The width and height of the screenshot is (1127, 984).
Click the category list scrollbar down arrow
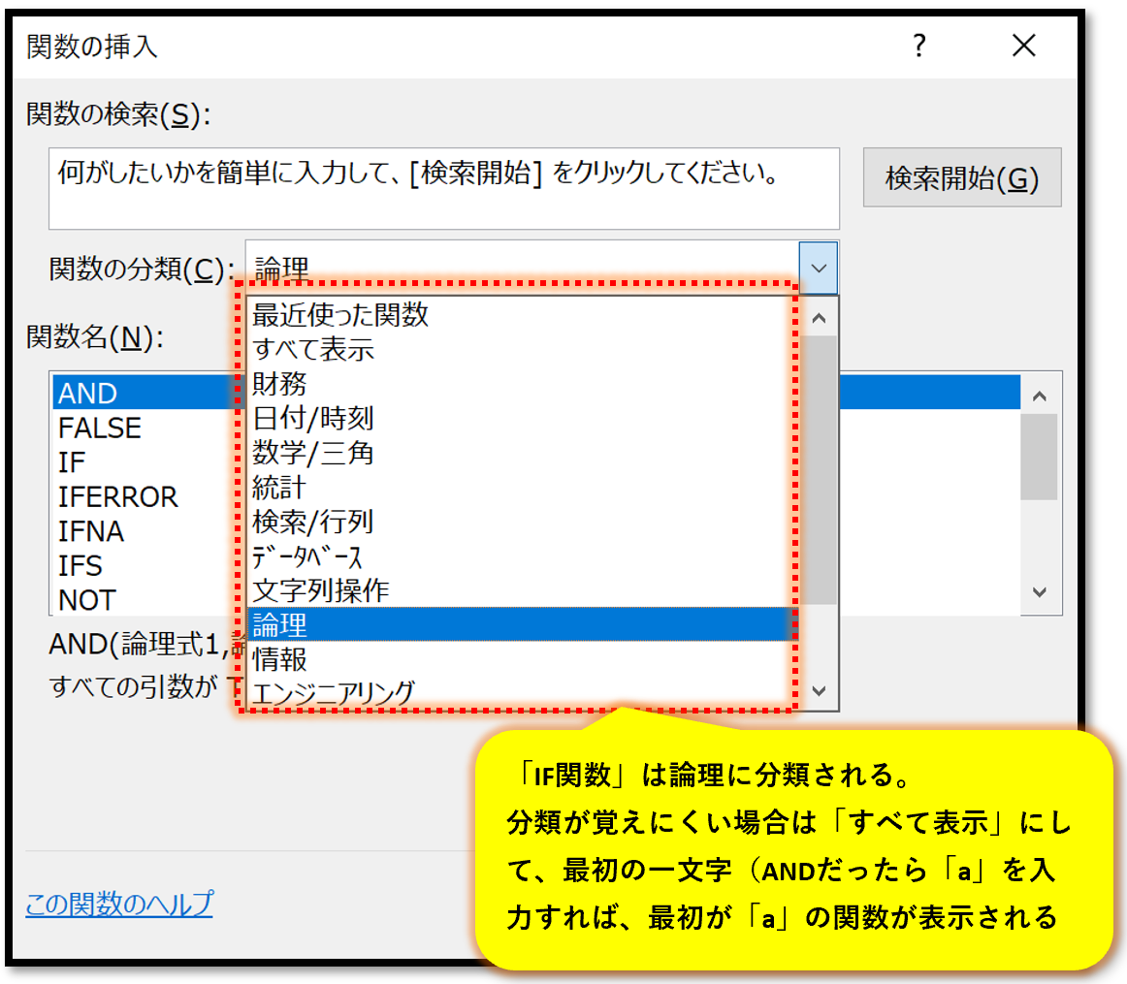[x=818, y=690]
